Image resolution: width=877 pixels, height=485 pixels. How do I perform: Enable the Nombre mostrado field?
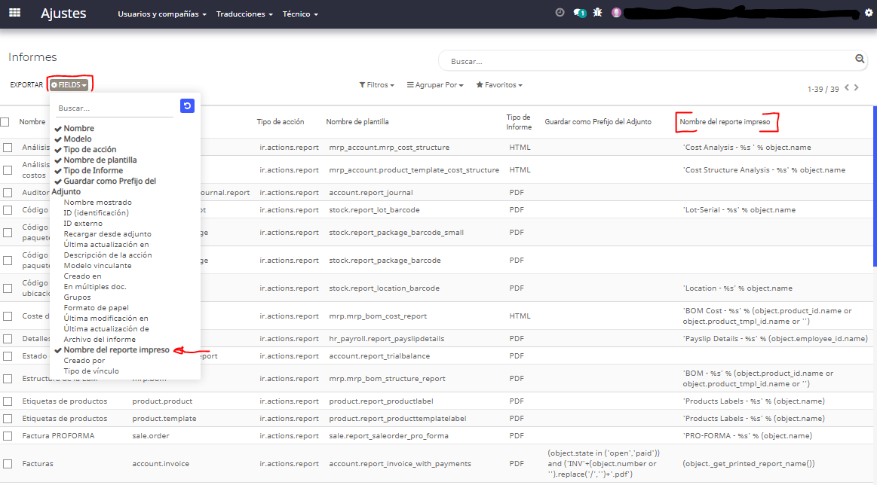click(x=98, y=203)
